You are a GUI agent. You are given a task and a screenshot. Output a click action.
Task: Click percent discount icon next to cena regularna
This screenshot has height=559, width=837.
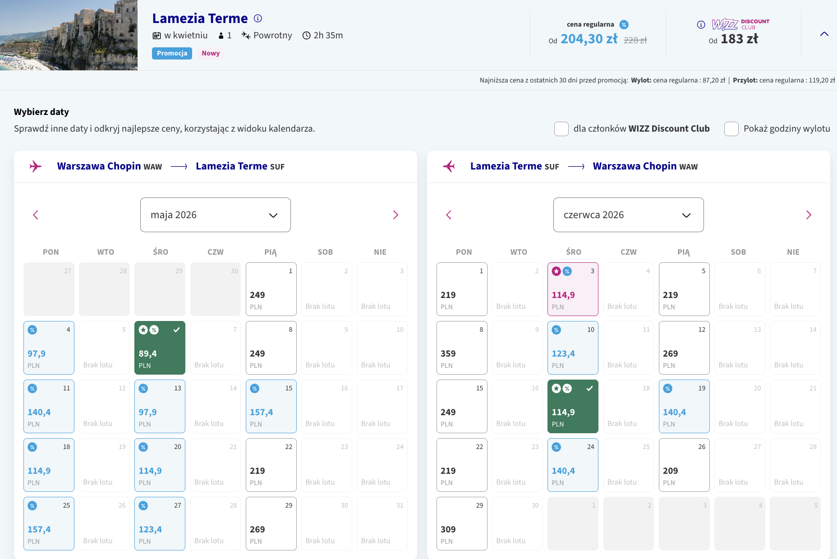624,24
